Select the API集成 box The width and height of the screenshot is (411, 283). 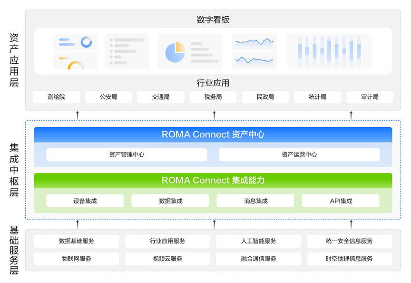click(x=341, y=201)
